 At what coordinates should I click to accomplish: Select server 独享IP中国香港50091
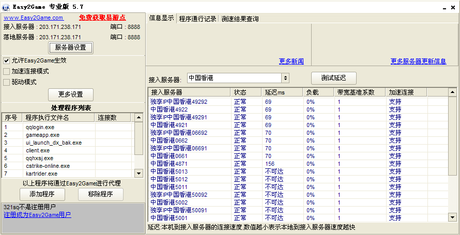298,210
